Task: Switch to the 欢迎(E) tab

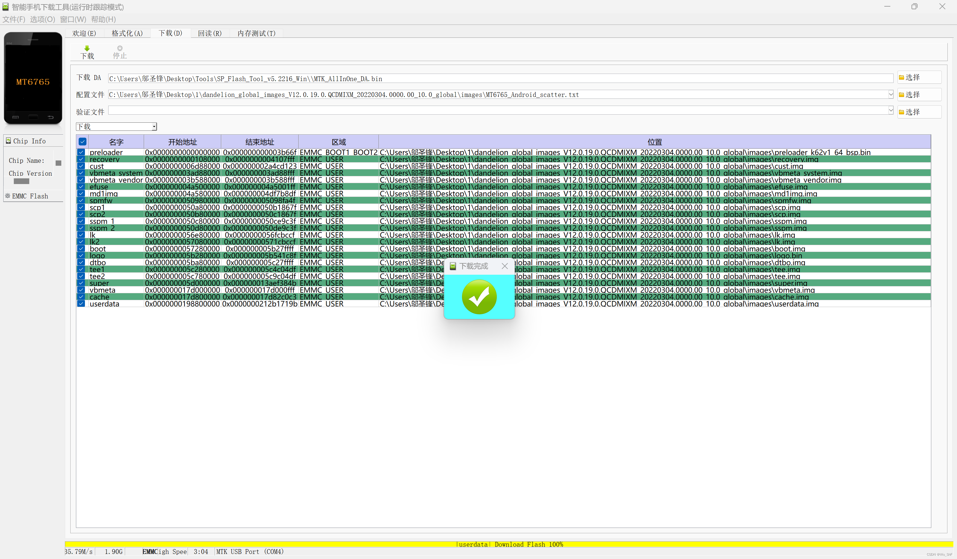Action: click(x=84, y=34)
